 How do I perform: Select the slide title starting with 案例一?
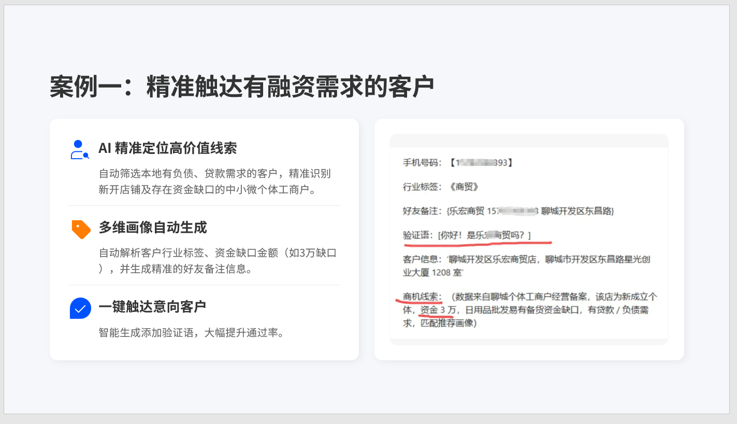(x=241, y=87)
